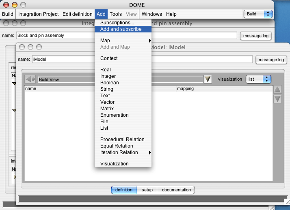Select Visualization from the Add menu
The image size is (290, 210).
tap(123, 164)
